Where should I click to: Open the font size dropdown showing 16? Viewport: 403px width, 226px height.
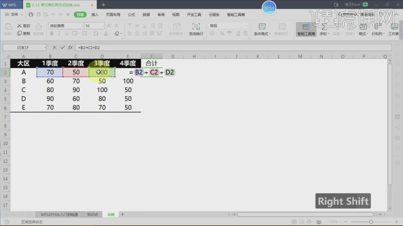[103, 26]
